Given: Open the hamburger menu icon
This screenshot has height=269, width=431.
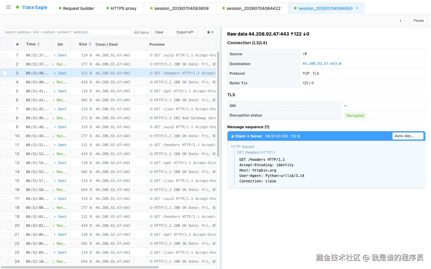Looking at the screenshot, I should point(8,7).
